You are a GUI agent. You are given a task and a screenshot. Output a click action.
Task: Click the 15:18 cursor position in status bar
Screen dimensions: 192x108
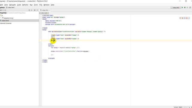[176, 107]
